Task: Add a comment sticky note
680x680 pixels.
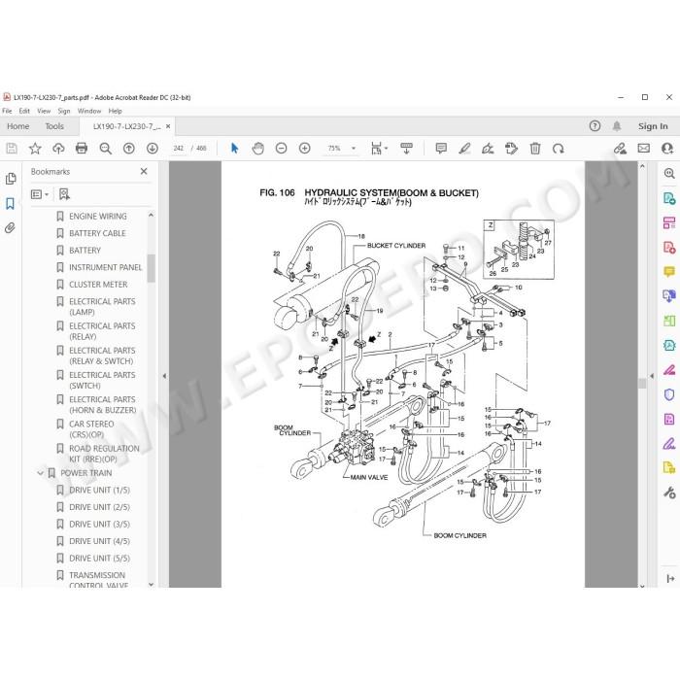Action: pyautogui.click(x=441, y=149)
